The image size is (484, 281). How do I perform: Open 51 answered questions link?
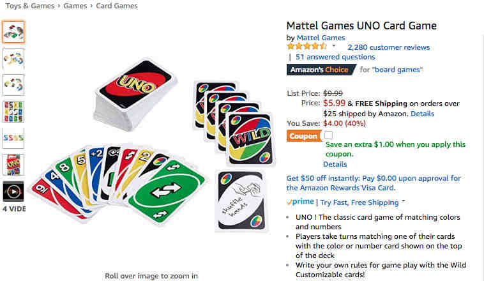[335, 57]
